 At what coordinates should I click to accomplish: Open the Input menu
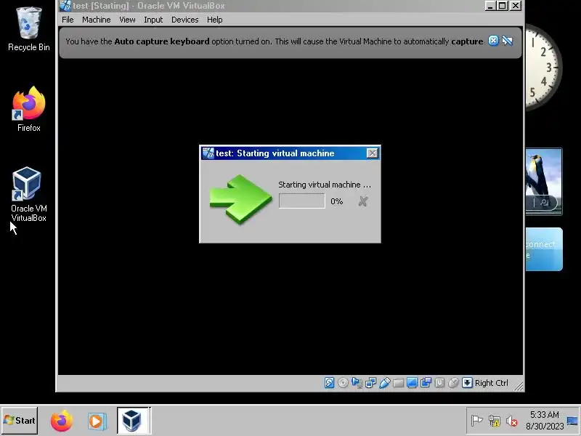[x=153, y=20]
